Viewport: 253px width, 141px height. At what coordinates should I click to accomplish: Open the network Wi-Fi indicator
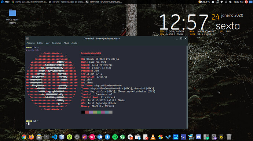click(x=222, y=2)
